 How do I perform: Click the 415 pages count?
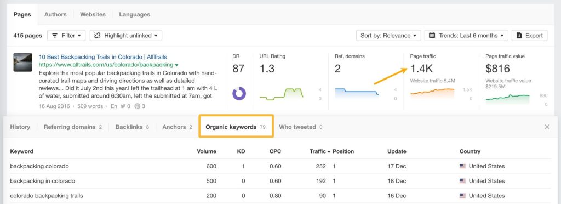click(27, 36)
